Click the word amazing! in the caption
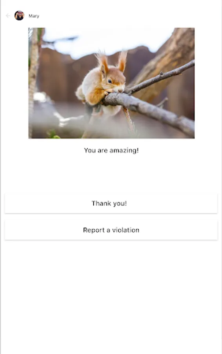 pos(124,151)
